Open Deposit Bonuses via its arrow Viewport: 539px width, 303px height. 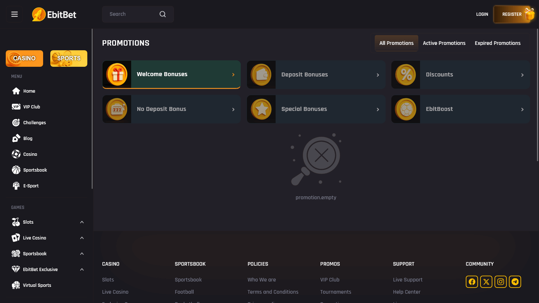click(x=378, y=75)
